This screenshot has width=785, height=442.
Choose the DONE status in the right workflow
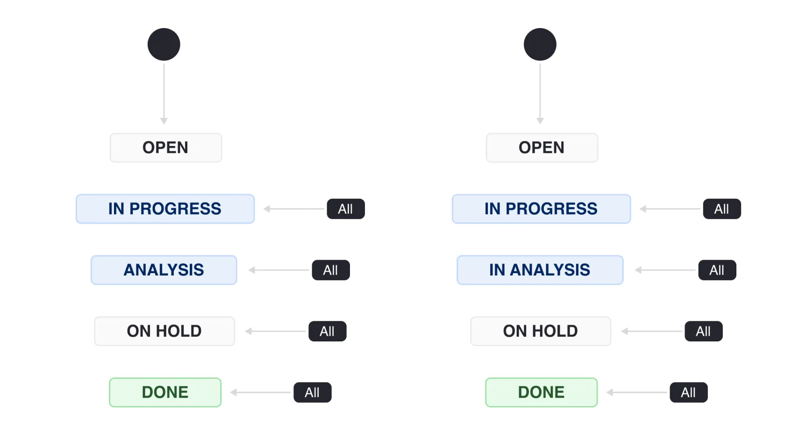542,392
